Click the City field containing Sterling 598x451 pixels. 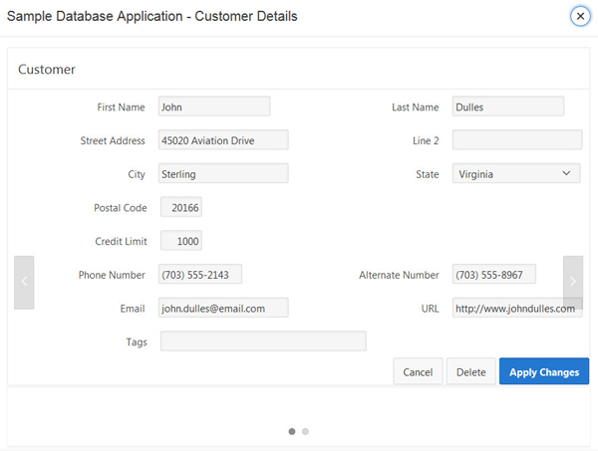223,173
